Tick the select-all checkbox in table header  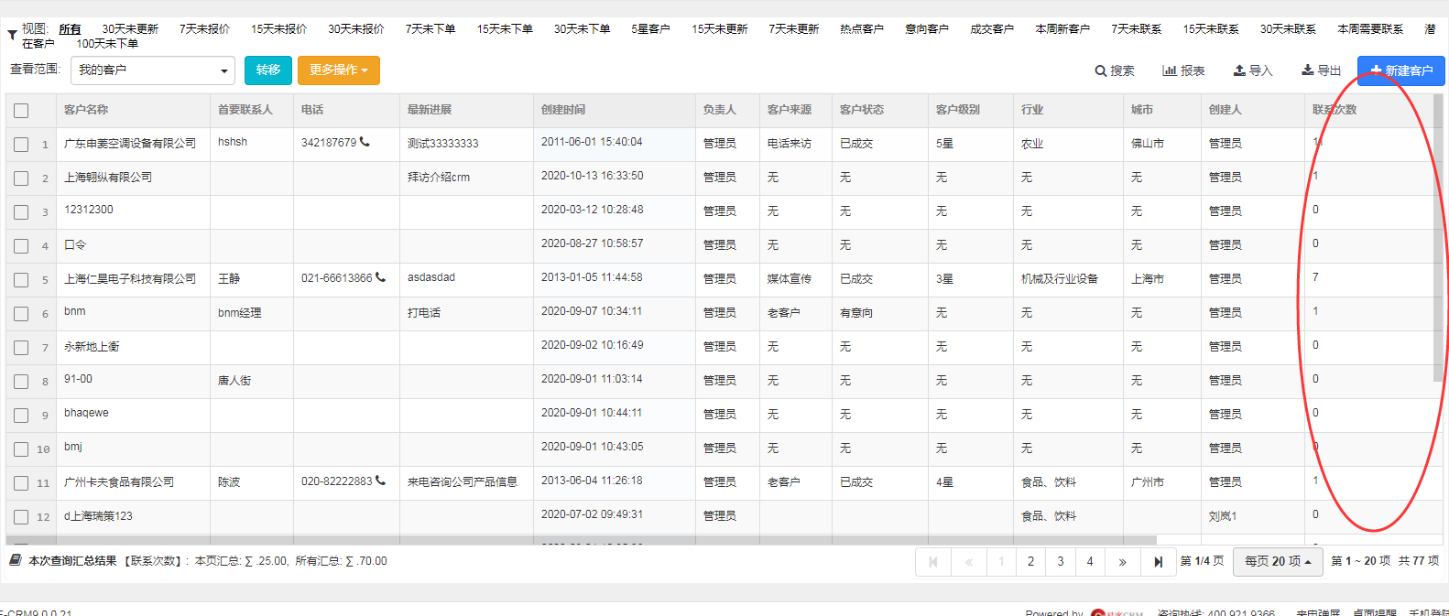point(21,111)
